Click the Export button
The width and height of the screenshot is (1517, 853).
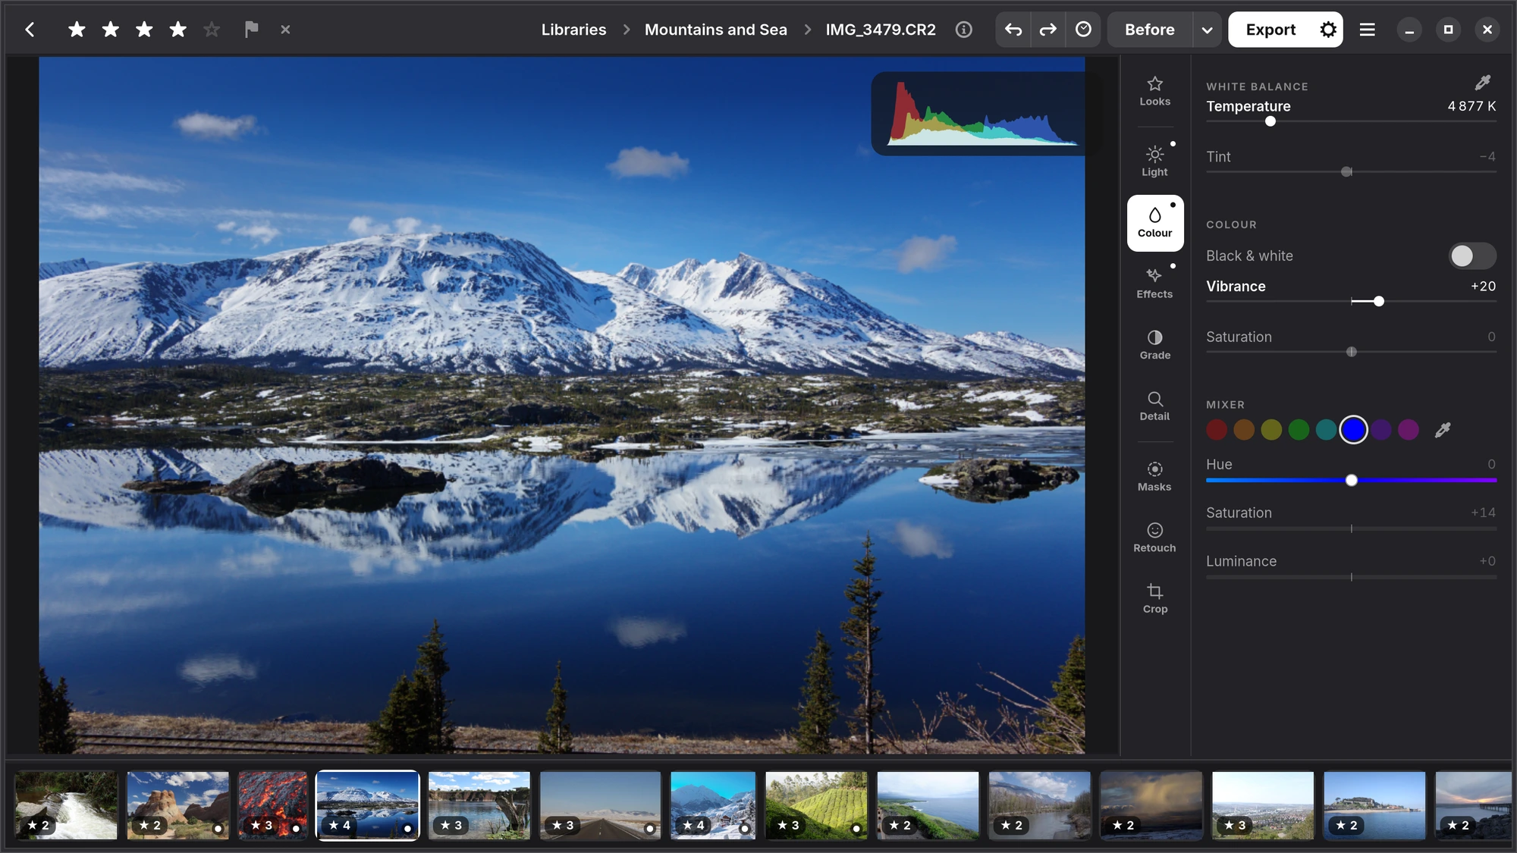click(x=1270, y=30)
